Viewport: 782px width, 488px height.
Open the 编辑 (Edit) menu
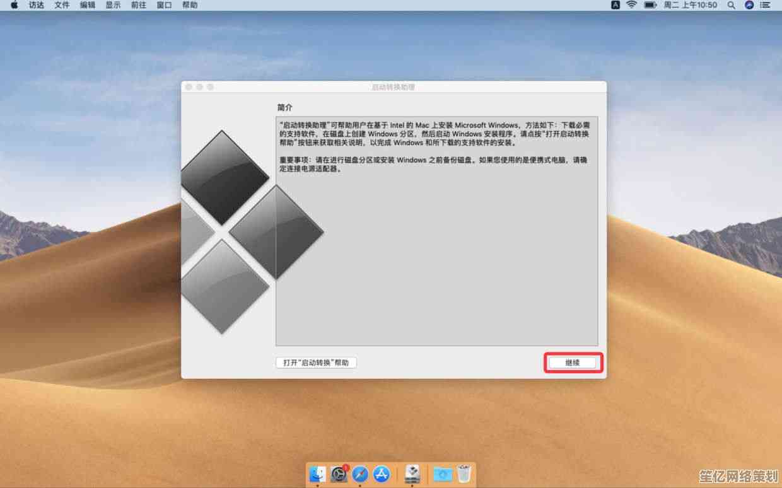click(88, 5)
